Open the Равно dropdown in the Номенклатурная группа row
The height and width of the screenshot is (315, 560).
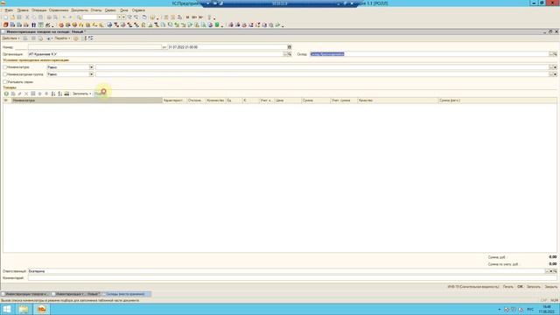click(91, 74)
